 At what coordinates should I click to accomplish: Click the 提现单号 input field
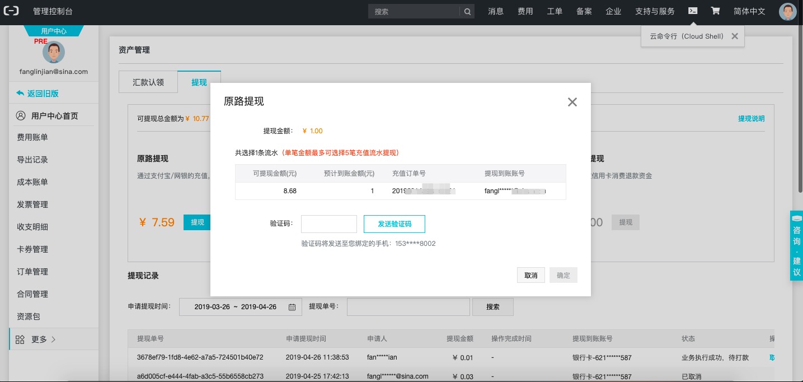coord(408,307)
